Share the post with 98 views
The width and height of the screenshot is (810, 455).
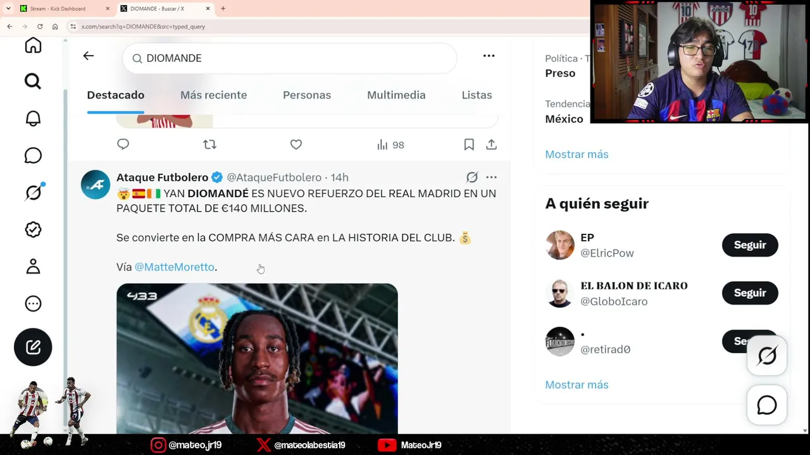pos(491,145)
